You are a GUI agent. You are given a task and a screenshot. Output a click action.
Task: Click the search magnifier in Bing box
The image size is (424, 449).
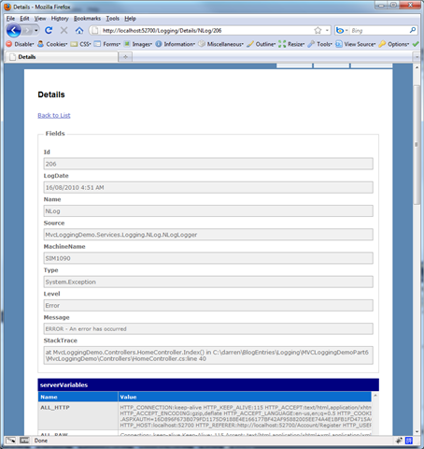pos(413,30)
